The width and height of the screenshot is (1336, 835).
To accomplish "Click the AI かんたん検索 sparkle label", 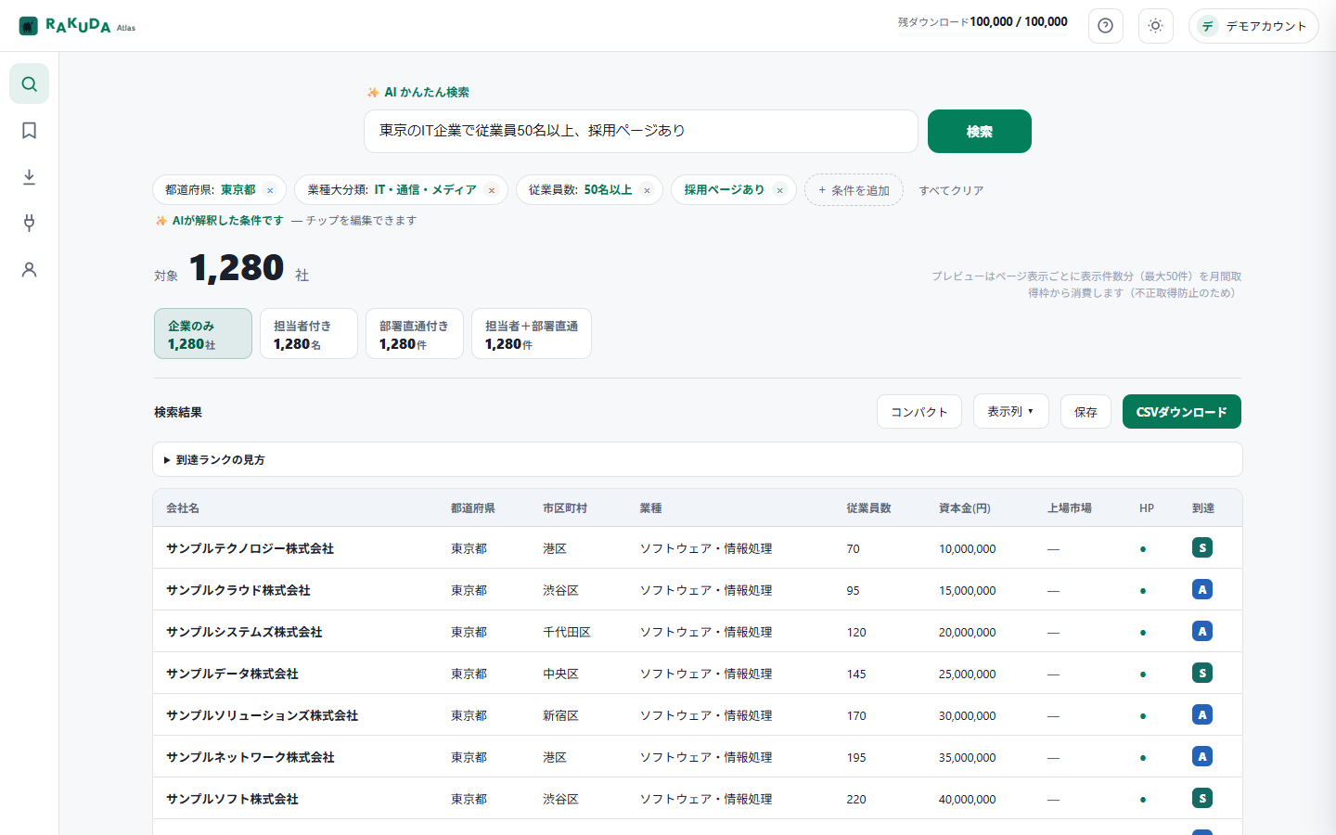I will pos(417,92).
